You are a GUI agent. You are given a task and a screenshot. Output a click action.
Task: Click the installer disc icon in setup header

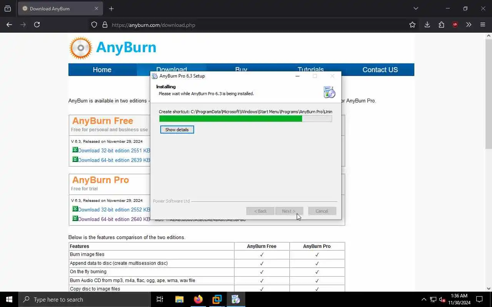[329, 92]
